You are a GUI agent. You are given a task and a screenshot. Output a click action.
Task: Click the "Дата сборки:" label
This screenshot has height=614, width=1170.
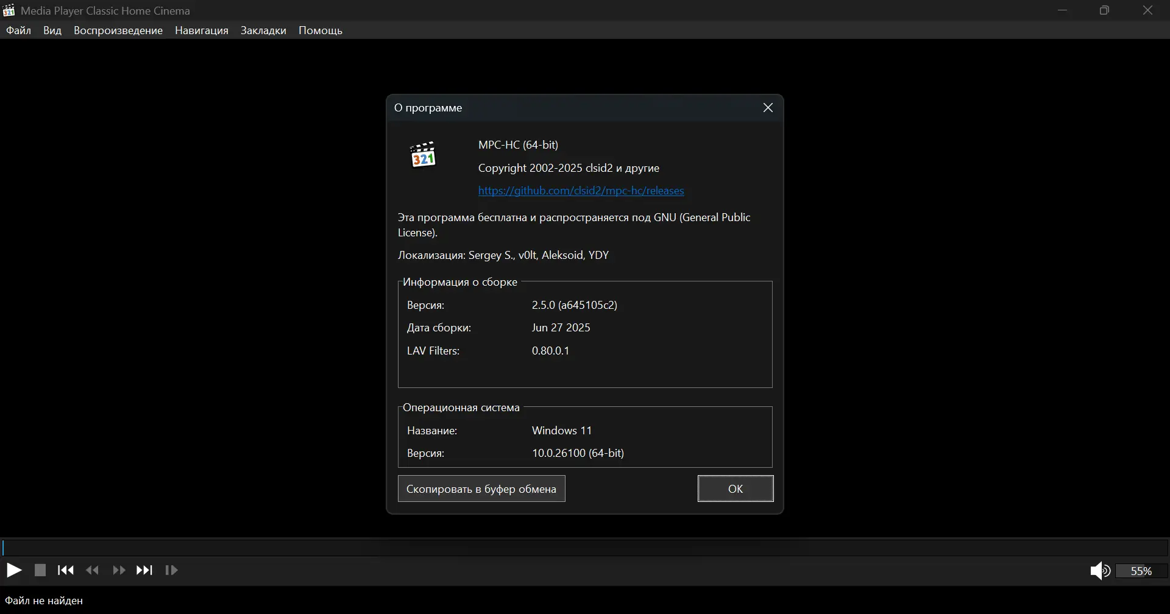pyautogui.click(x=439, y=328)
